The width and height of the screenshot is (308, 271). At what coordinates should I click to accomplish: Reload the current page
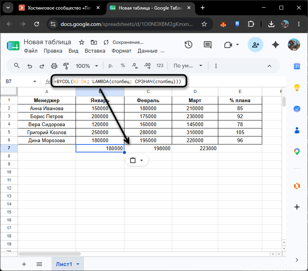point(37,24)
